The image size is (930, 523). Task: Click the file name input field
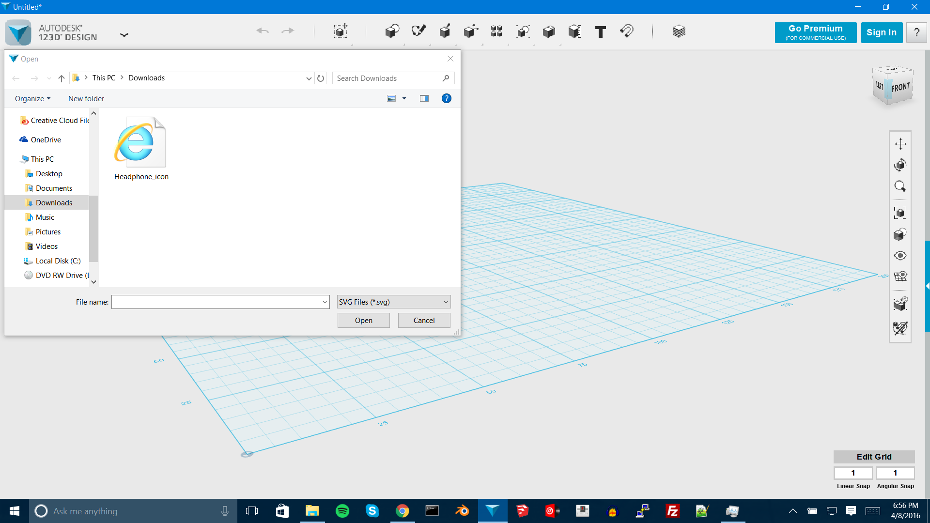[x=220, y=301]
